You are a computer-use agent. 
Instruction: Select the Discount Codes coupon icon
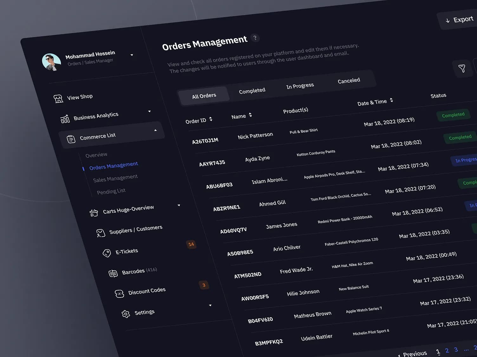119,293
